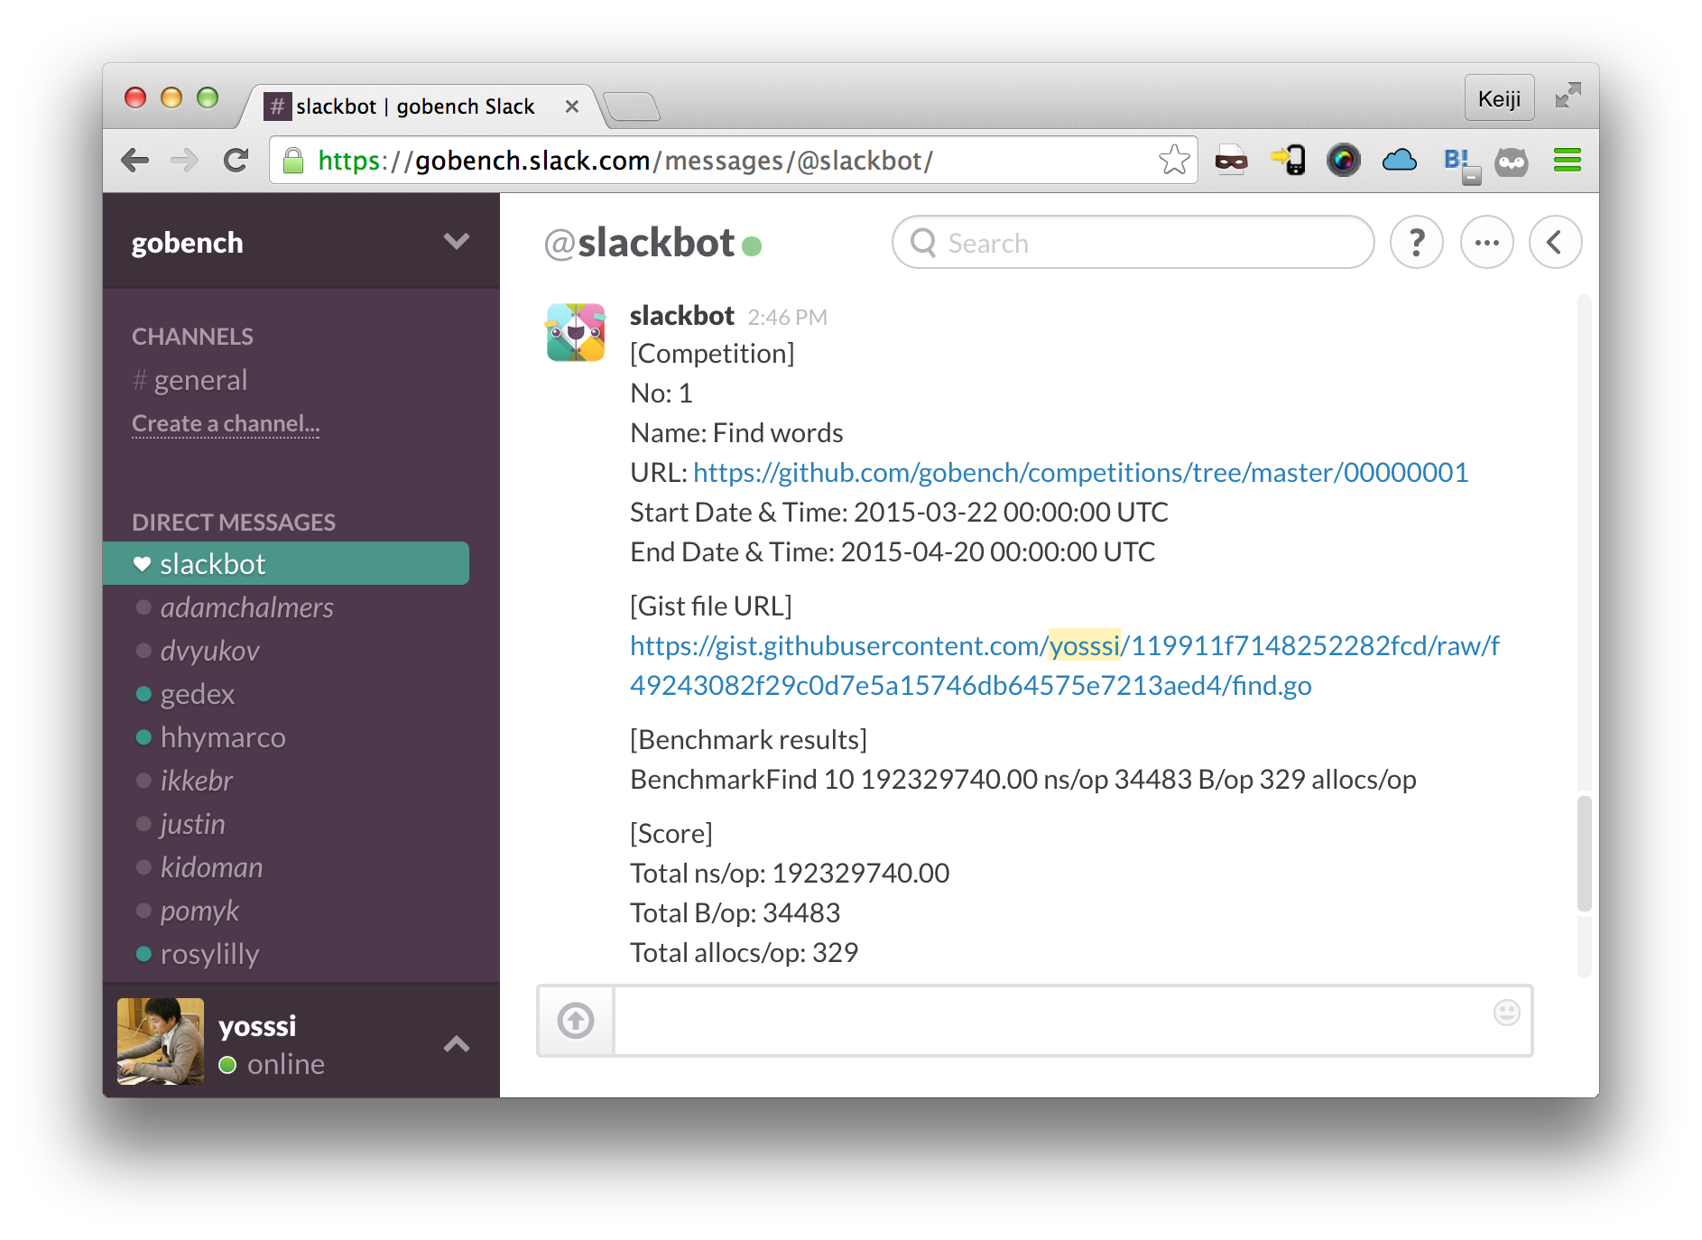Focus the Search input field

coord(1133,242)
